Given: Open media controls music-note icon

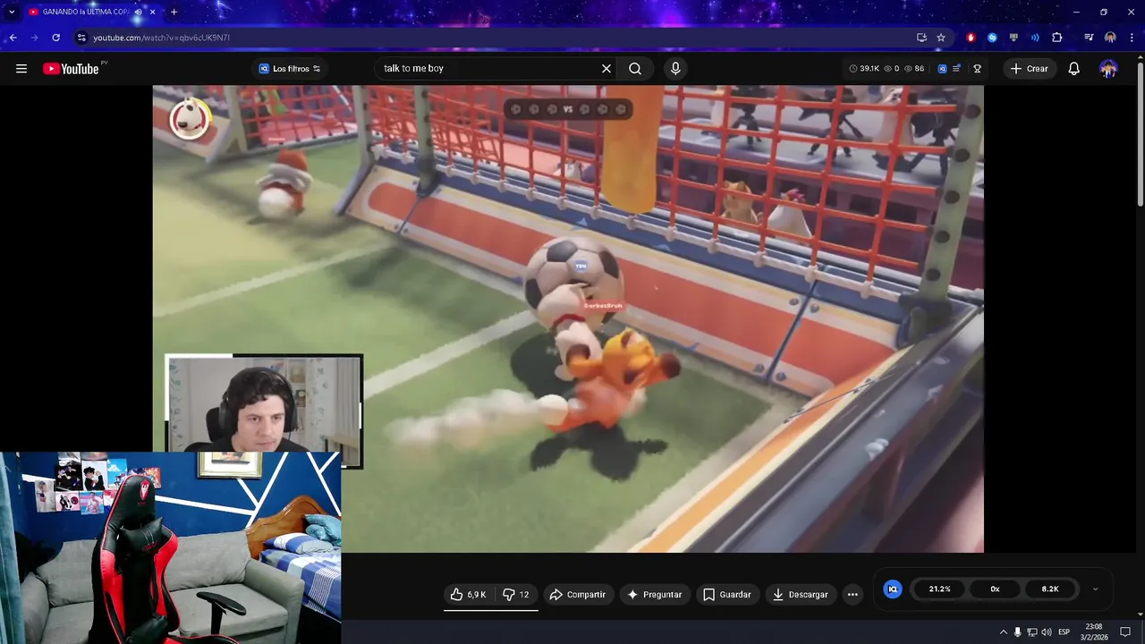Looking at the screenshot, I should pos(1089,38).
